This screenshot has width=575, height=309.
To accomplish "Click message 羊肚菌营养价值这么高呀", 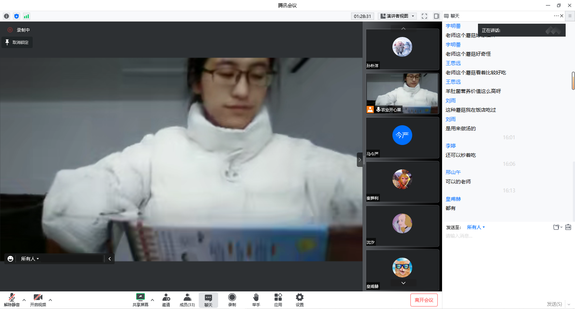I will point(473,91).
